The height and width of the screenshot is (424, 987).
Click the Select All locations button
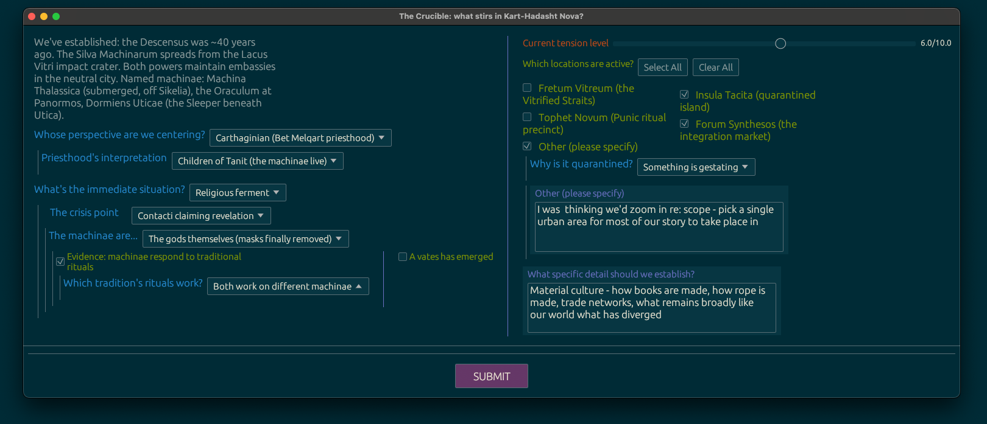(662, 68)
